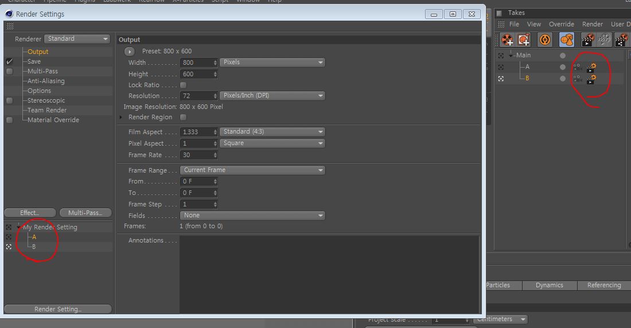Click the camera icon in take B row
Image resolution: width=631 pixels, height=328 pixels.
pos(578,79)
